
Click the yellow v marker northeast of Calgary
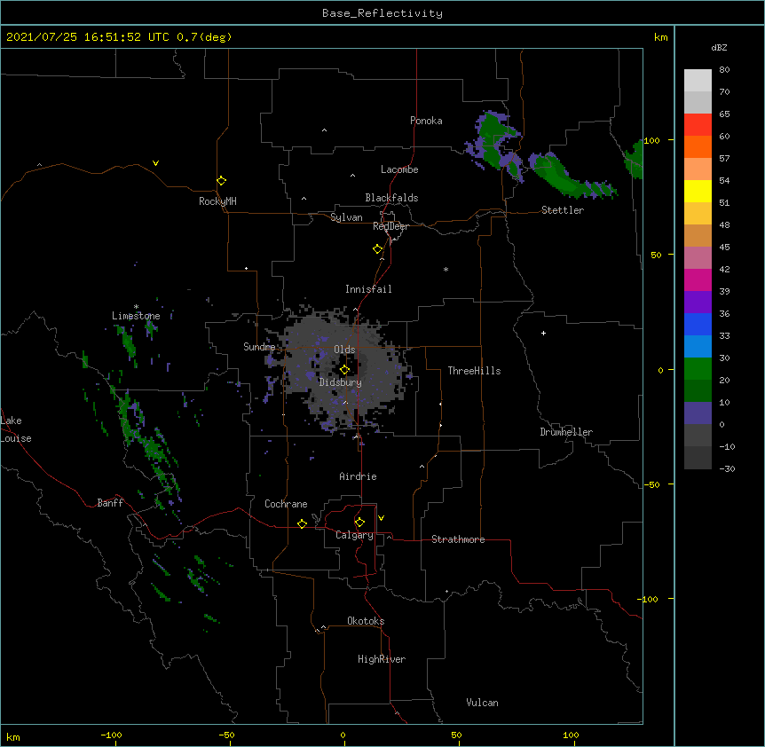tap(381, 518)
